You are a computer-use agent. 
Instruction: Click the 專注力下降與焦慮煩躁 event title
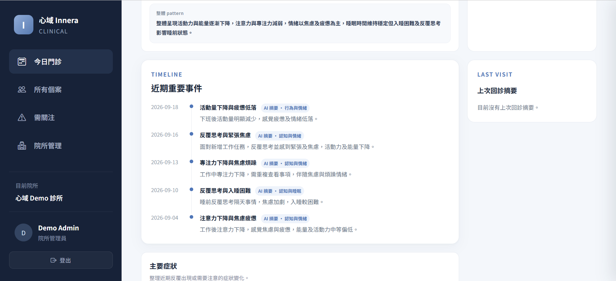(x=228, y=163)
